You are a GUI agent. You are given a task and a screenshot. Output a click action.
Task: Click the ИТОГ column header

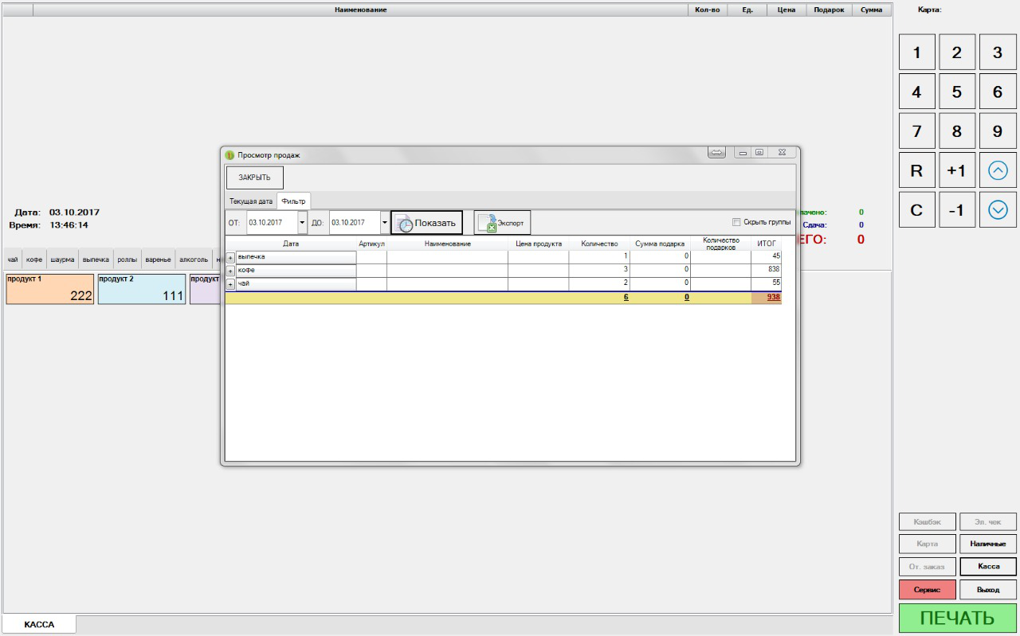[x=766, y=244]
